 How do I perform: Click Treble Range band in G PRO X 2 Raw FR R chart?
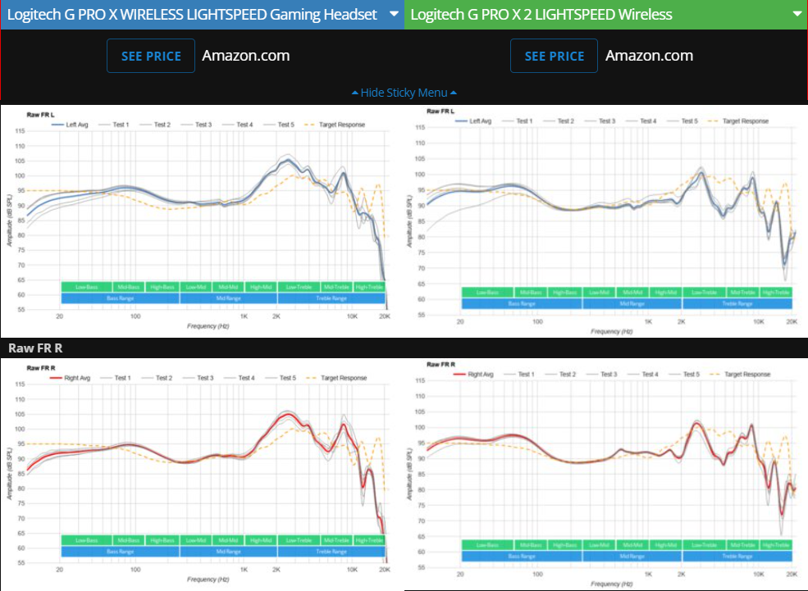click(737, 556)
